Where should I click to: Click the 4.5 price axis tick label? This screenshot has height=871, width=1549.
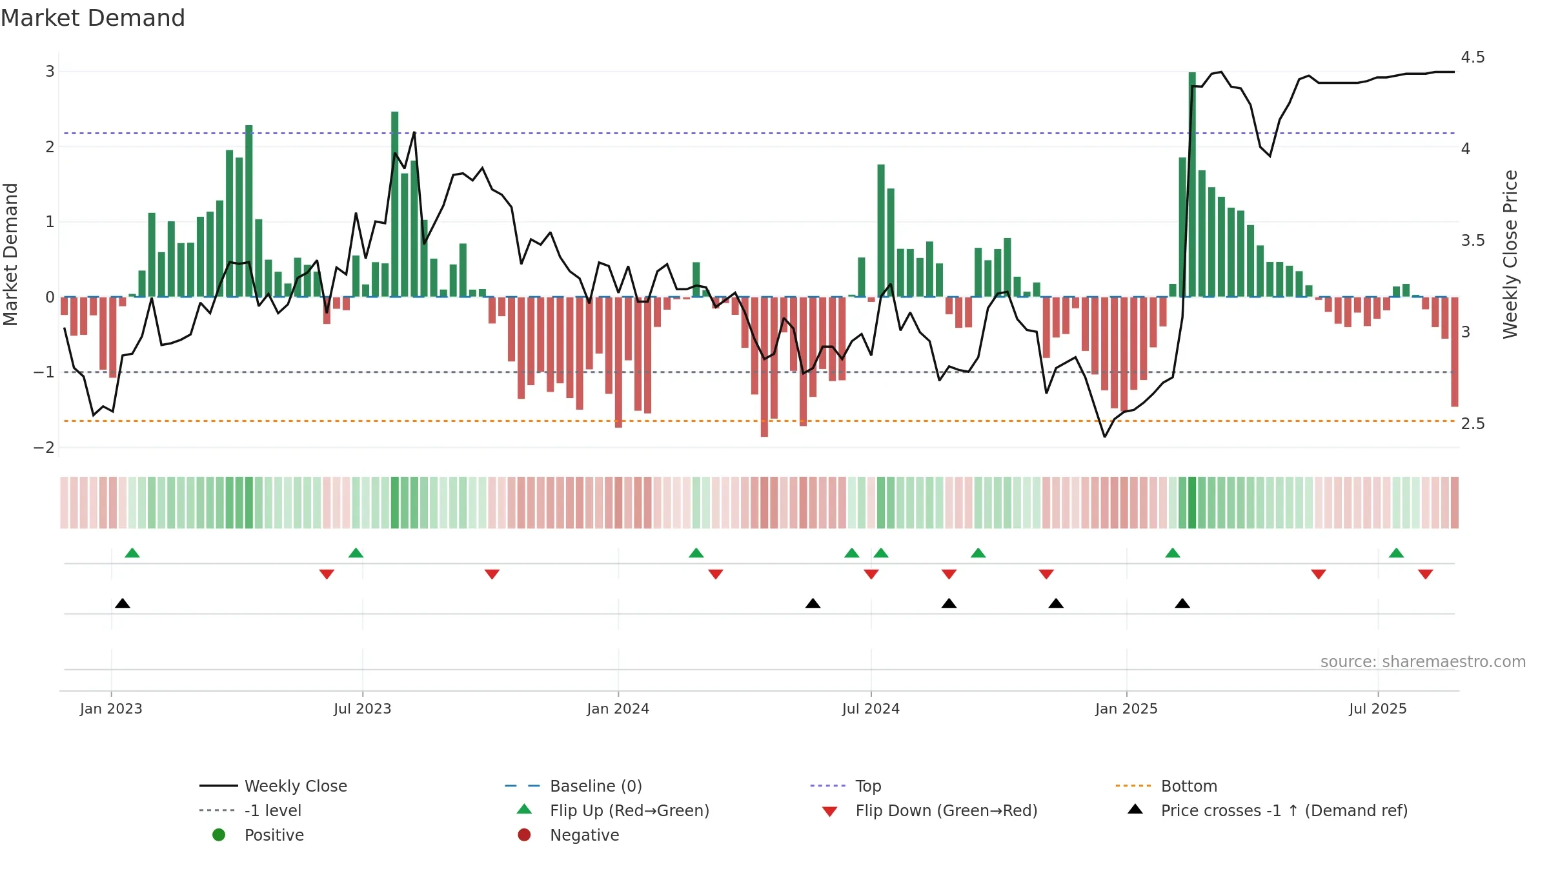coord(1473,57)
